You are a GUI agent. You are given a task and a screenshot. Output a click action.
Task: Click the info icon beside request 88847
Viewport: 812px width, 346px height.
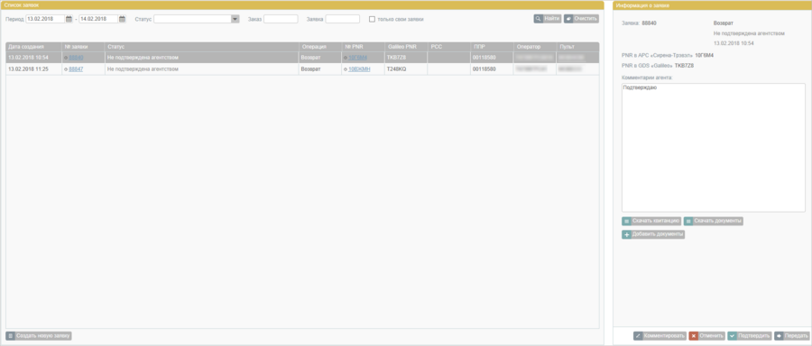pyautogui.click(x=66, y=69)
